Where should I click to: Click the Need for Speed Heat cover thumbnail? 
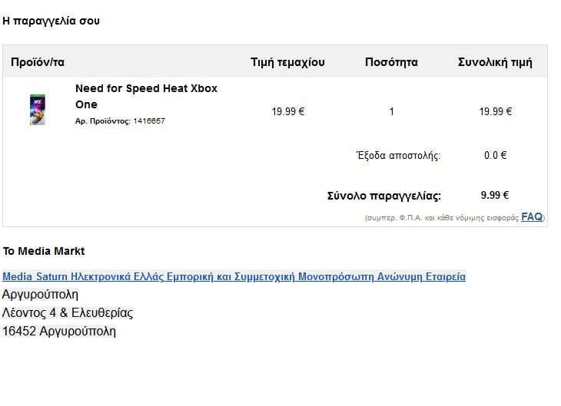(37, 110)
